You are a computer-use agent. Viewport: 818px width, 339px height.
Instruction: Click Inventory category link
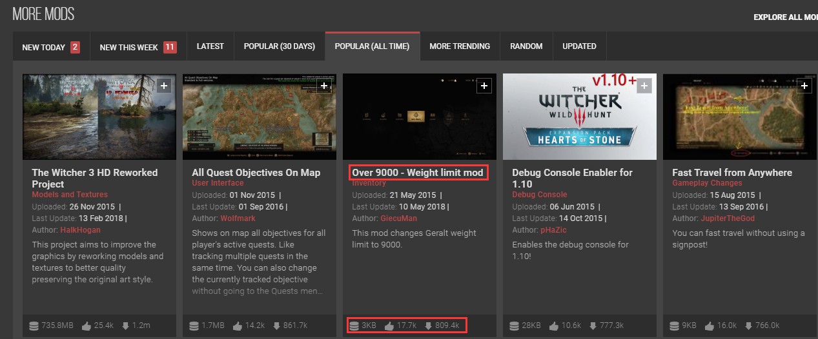(369, 183)
